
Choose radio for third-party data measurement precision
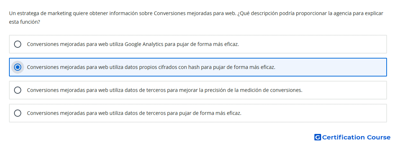[x=18, y=90]
